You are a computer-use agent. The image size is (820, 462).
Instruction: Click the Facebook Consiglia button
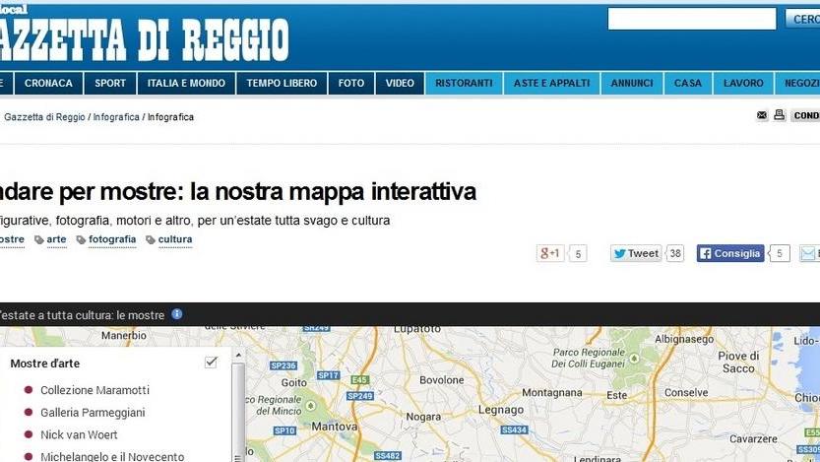730,253
